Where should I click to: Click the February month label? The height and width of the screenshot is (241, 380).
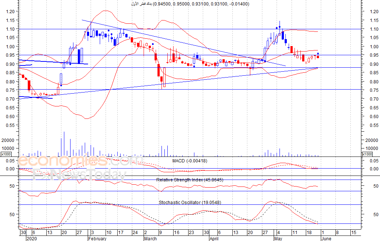(98, 238)
